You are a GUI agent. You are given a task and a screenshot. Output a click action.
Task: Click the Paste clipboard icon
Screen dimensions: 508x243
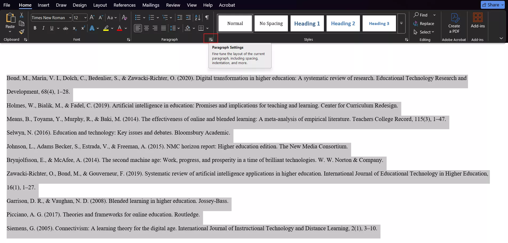[10, 18]
